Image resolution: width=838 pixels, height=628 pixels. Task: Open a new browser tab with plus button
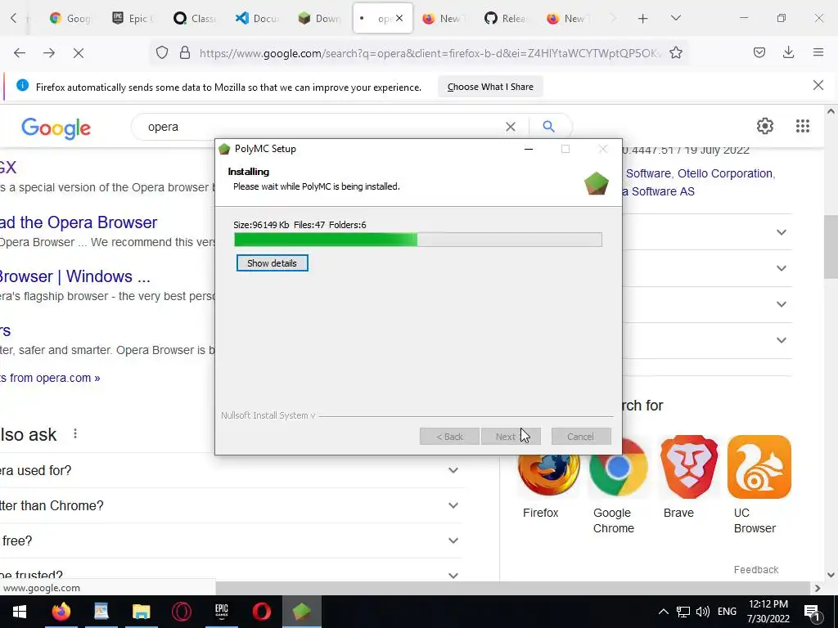643,19
